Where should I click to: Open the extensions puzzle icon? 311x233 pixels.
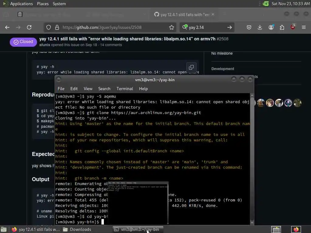pyautogui.click(x=282, y=27)
